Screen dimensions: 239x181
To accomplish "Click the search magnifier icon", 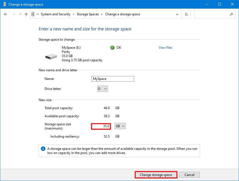I will click(231, 14).
